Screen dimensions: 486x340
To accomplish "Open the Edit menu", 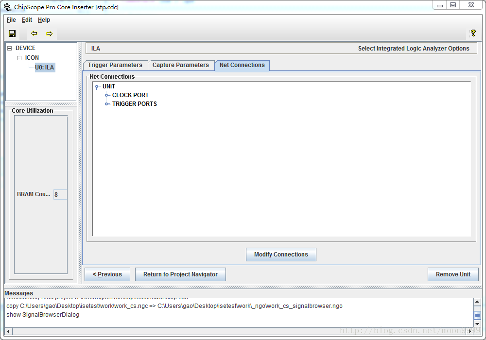I will coord(27,20).
